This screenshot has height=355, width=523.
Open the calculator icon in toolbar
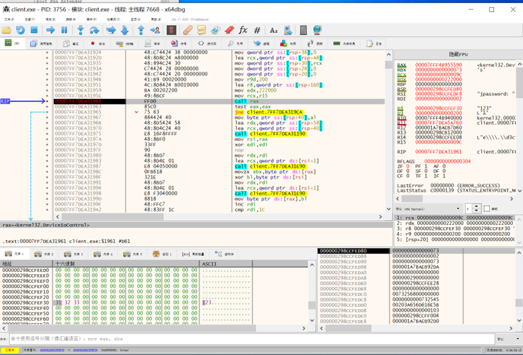[303, 30]
